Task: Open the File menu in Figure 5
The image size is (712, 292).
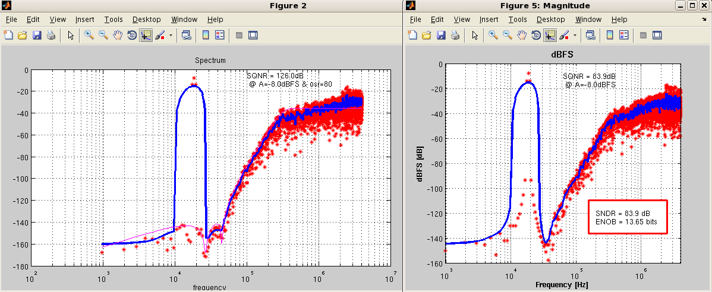Action: pos(415,20)
